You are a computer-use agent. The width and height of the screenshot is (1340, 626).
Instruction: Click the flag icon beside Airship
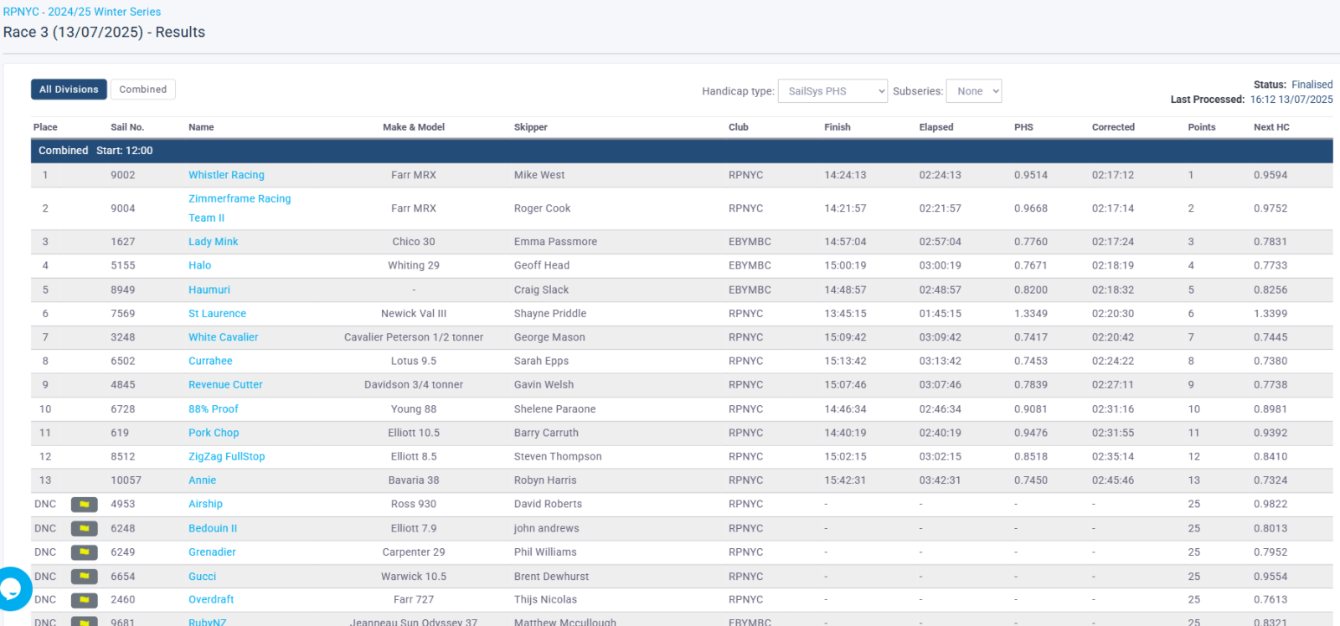[x=84, y=505]
